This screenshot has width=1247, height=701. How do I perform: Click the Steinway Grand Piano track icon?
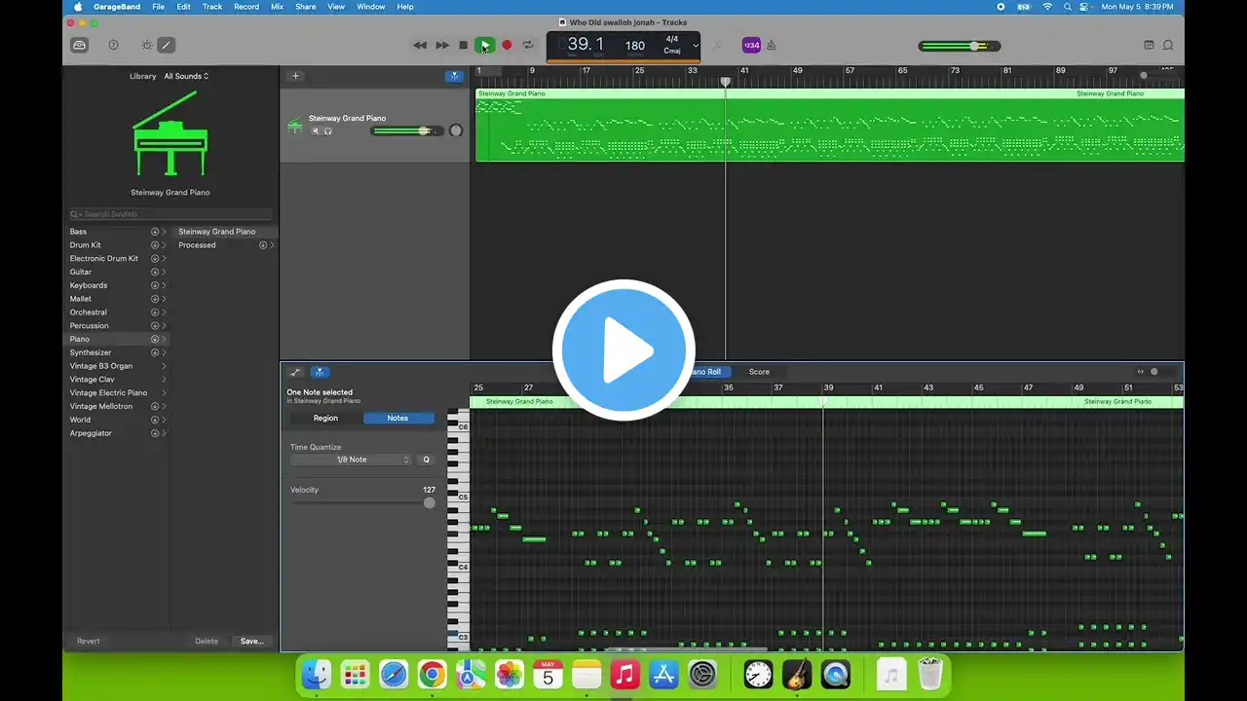(294, 126)
